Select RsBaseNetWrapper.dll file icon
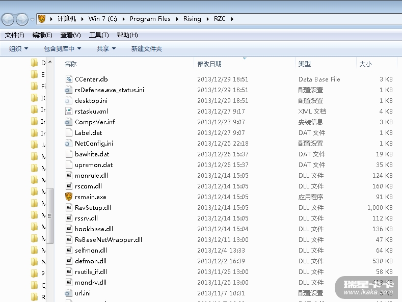This screenshot has width=402, height=302. (69, 240)
